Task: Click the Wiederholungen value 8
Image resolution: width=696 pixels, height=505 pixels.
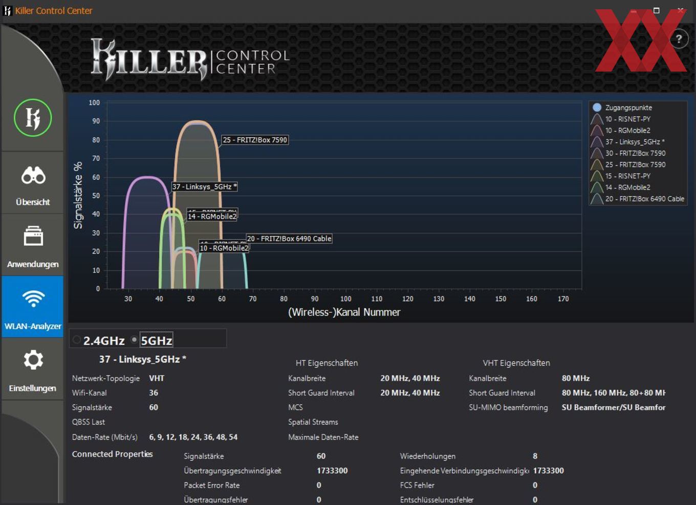Action: 535,456
